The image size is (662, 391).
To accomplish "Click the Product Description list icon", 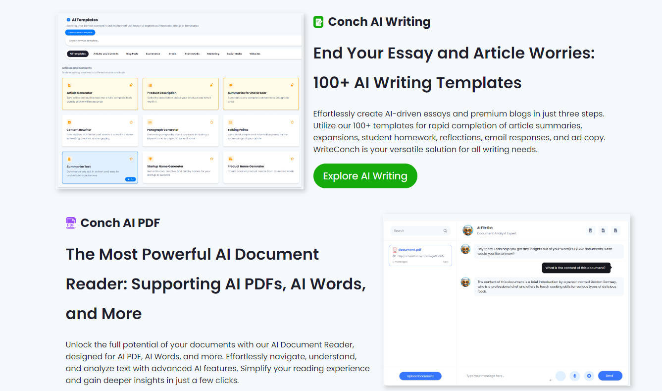I will (x=150, y=85).
